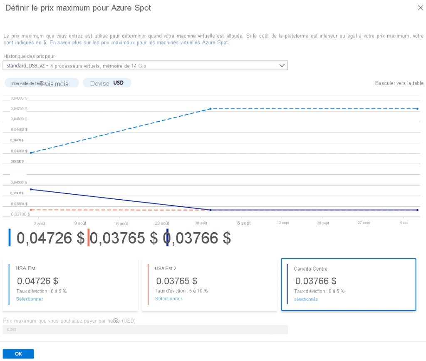Select the USA Est 2 region card price
Screen dimensions: 426x361
point(176,281)
